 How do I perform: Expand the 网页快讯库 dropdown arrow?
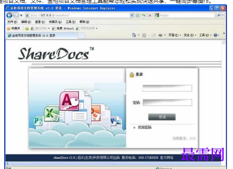pyautogui.click(x=97, y=28)
